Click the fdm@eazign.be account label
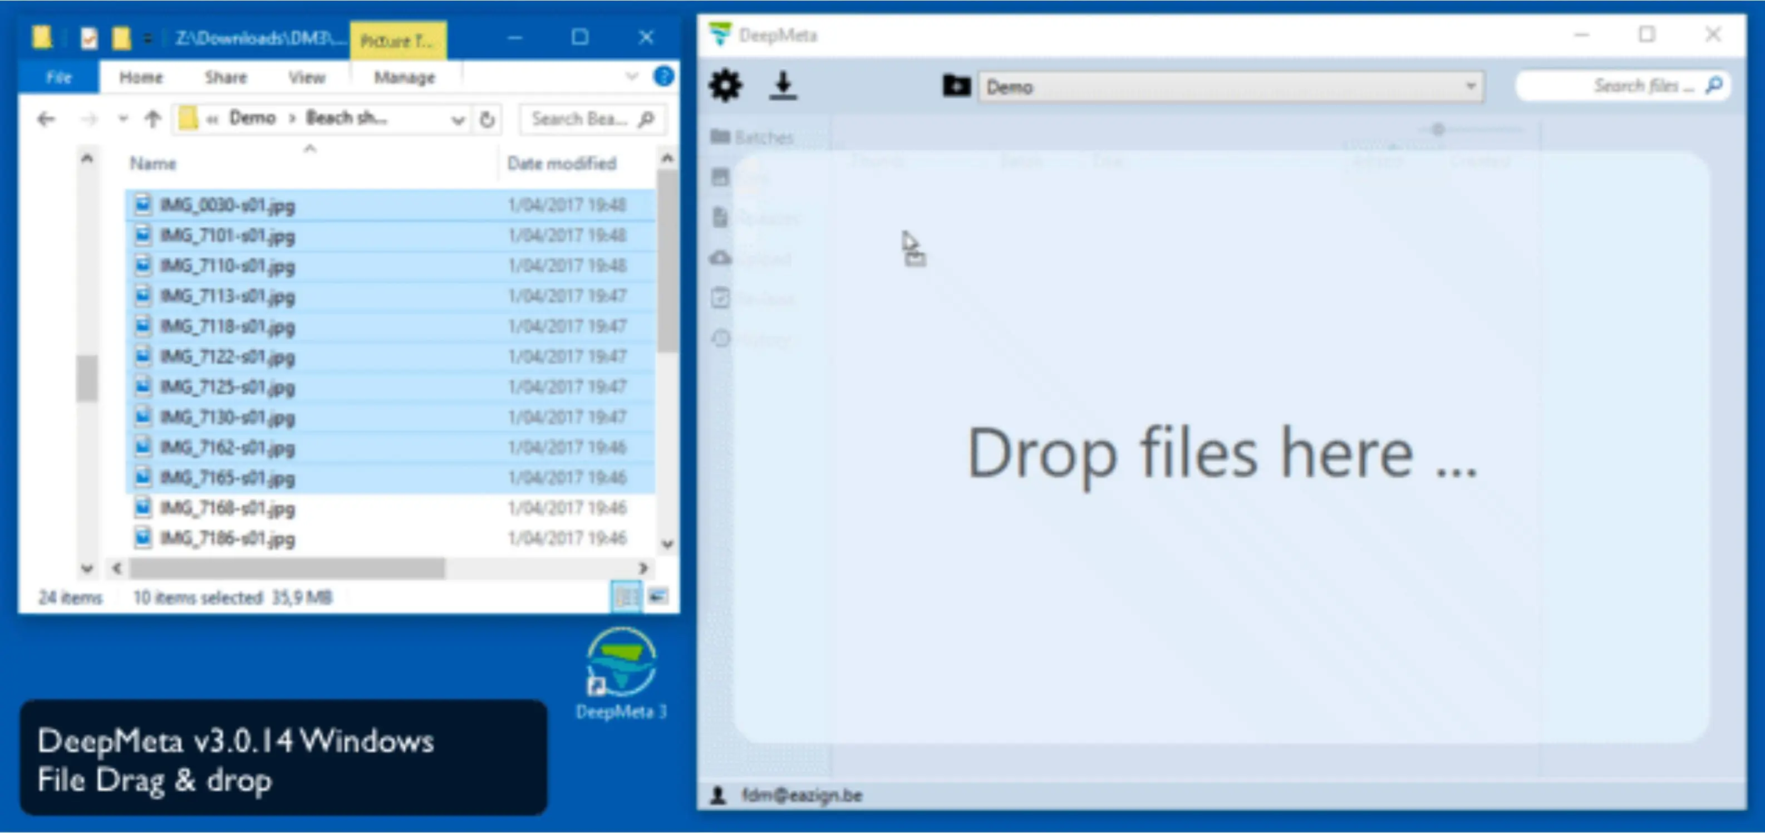Screen dimensions: 1765x833 [802, 795]
